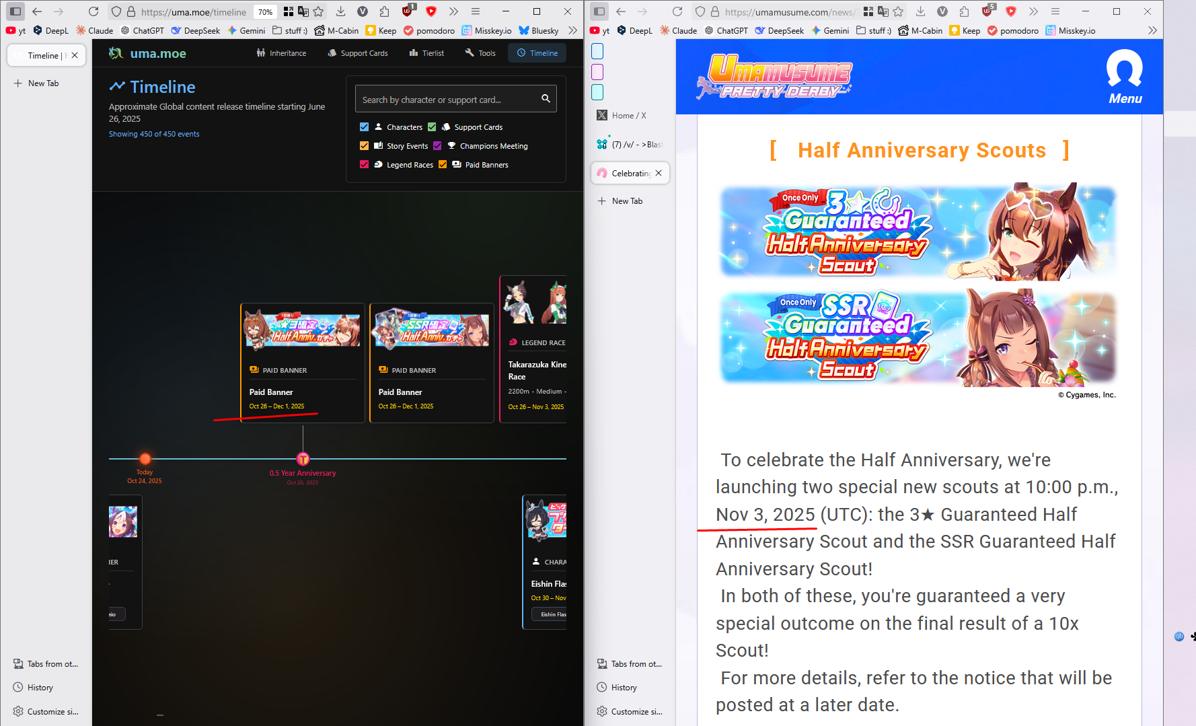Open the 3-star Half Anniv paid banner thumbnail
The height and width of the screenshot is (726, 1196).
coord(303,329)
